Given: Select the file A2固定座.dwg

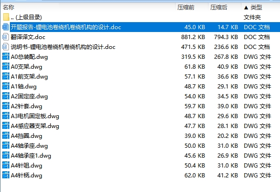Looking at the screenshot, I should click(x=29, y=96).
